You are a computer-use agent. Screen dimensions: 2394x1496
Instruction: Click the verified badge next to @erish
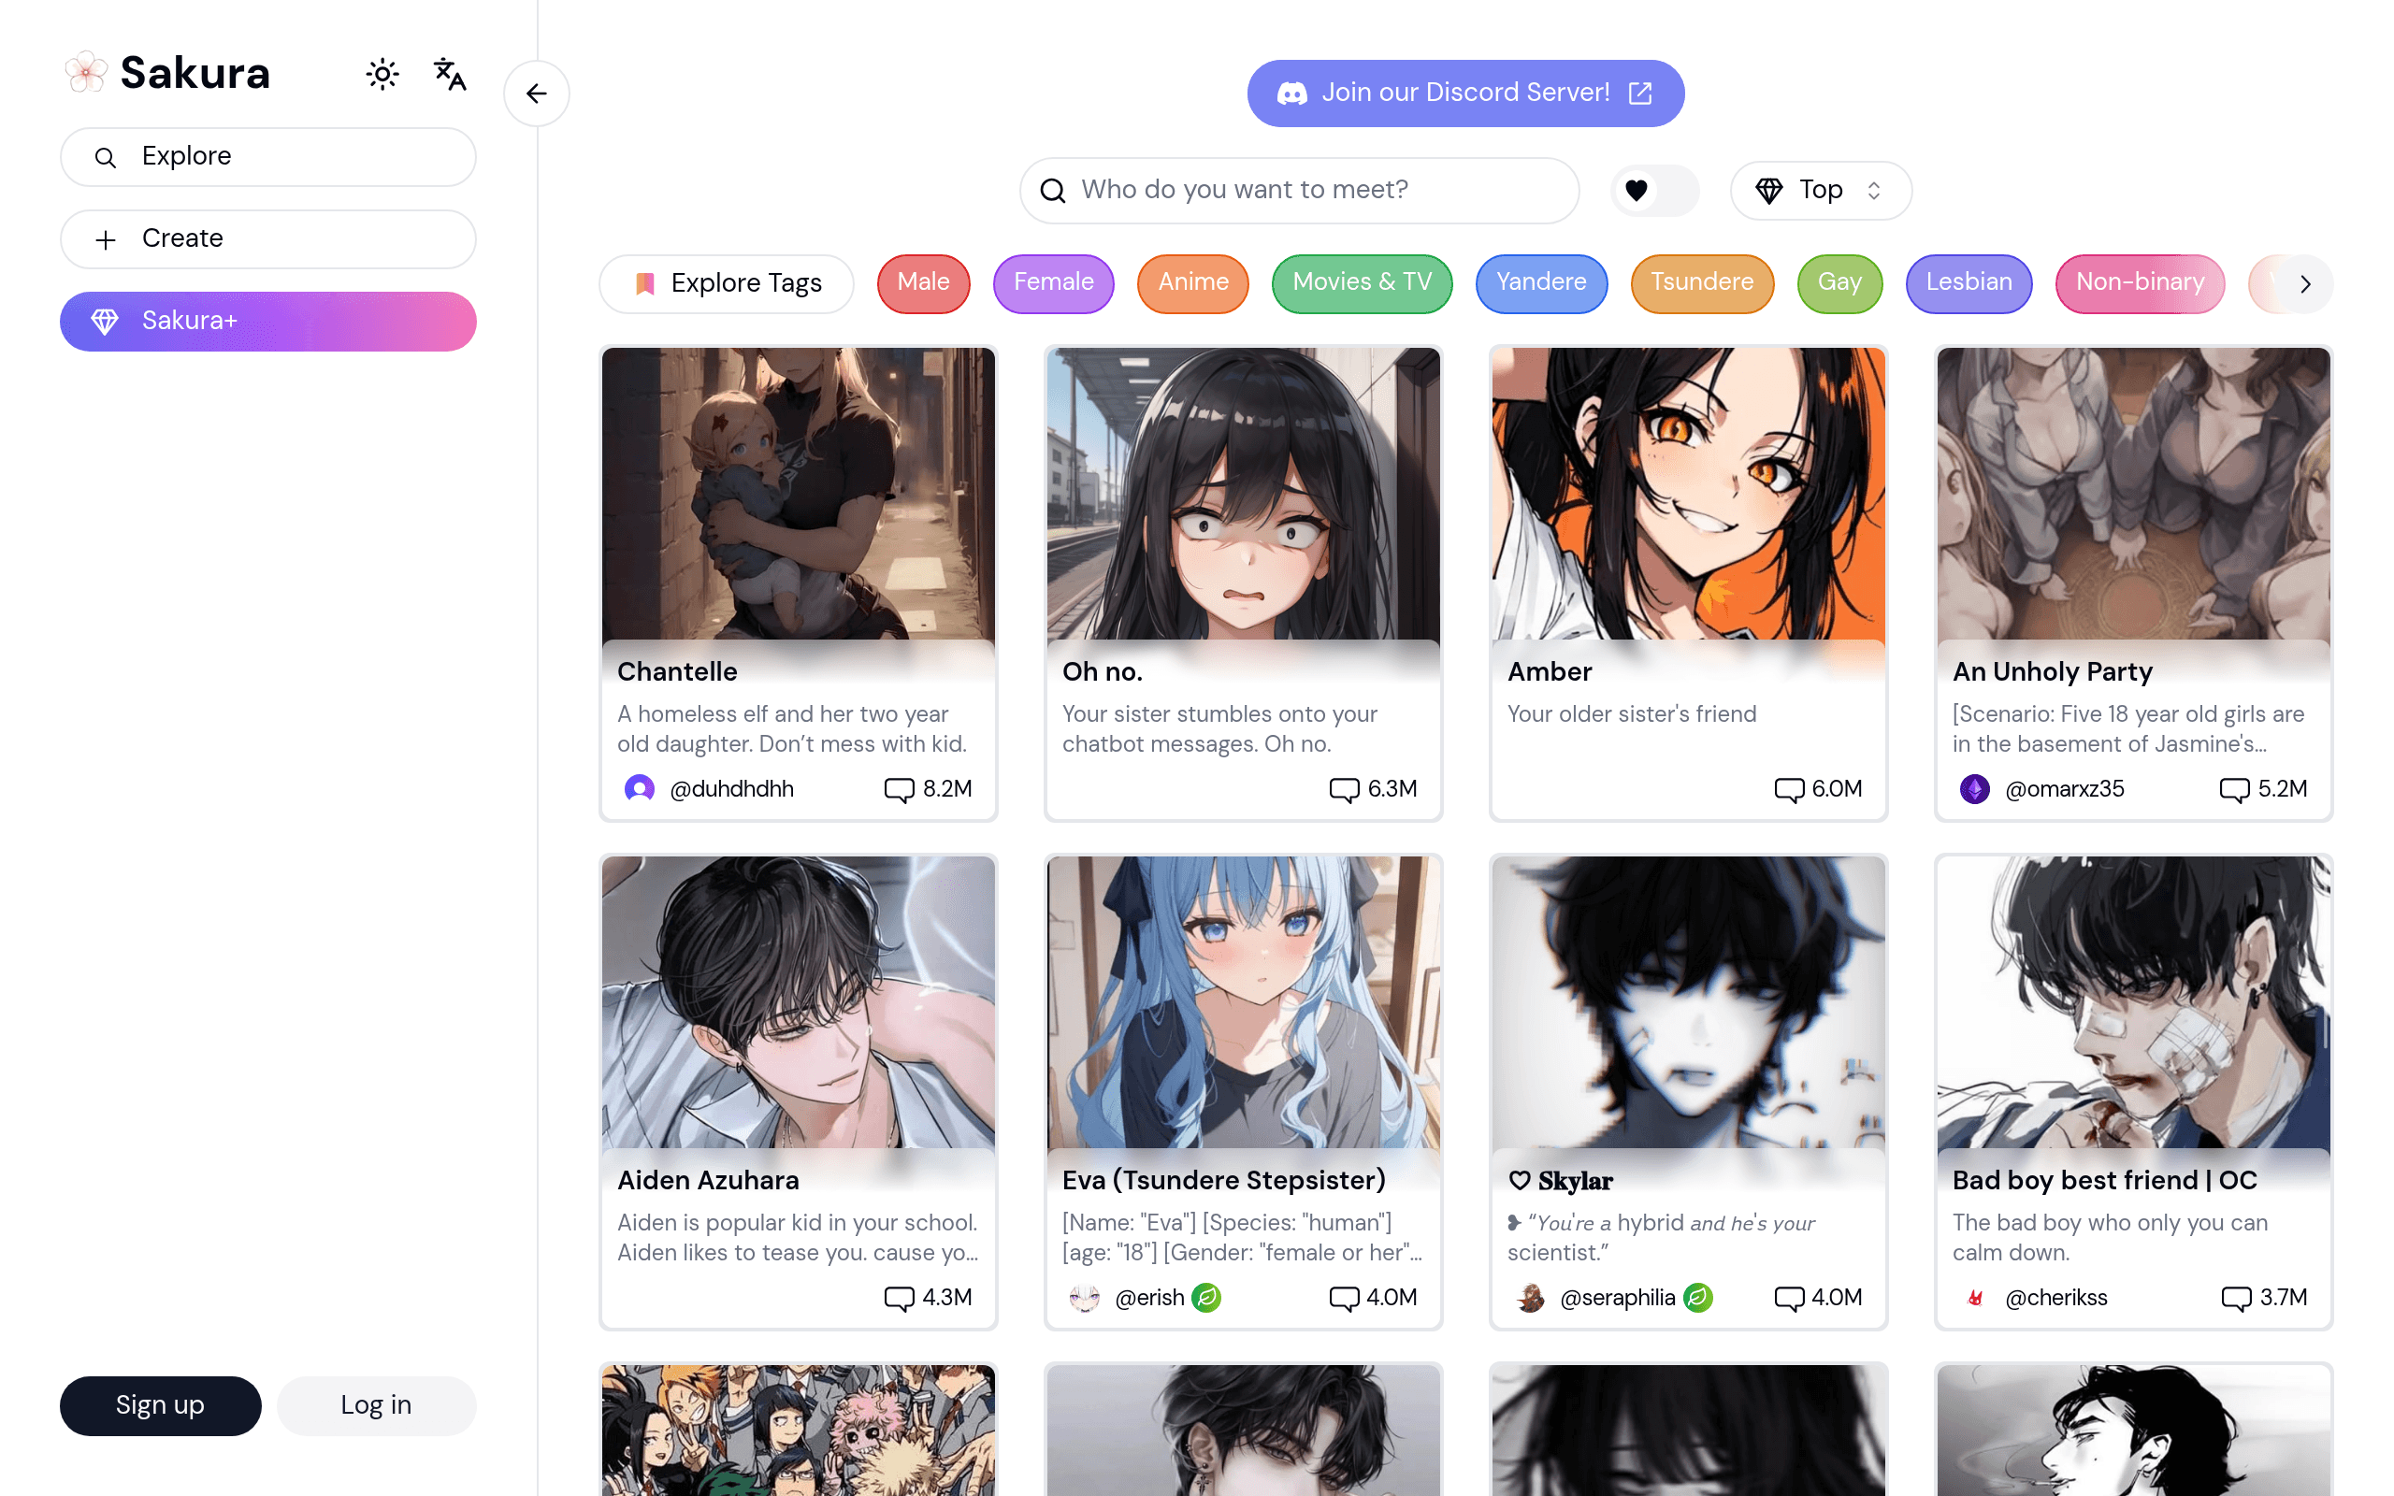1206,1297
